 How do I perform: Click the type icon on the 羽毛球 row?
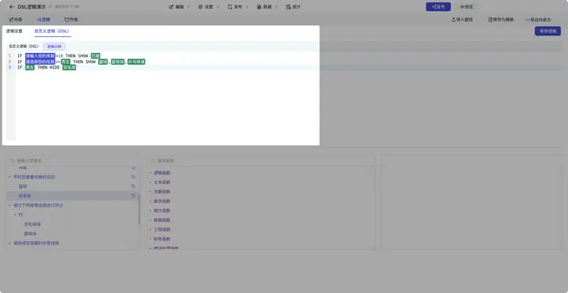[133, 196]
